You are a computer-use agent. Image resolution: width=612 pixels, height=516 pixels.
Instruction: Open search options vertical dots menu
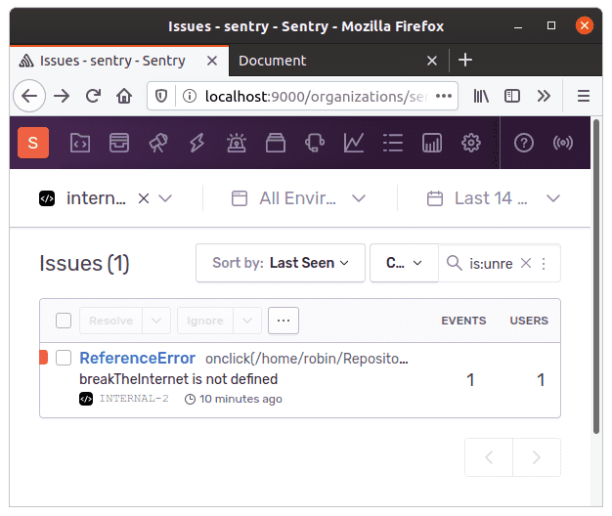click(x=544, y=264)
